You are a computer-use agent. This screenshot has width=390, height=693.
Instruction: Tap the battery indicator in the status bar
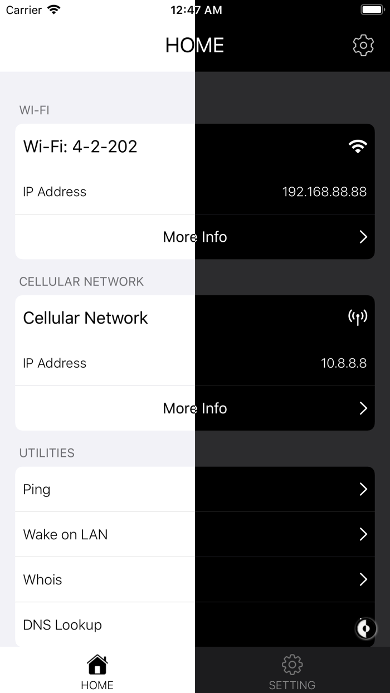tap(372, 9)
